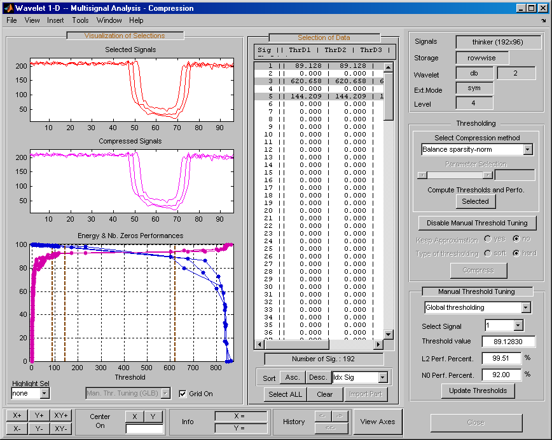552x440 pixels.
Task: Click the dock arrow in the menu bar
Action: [544, 20]
